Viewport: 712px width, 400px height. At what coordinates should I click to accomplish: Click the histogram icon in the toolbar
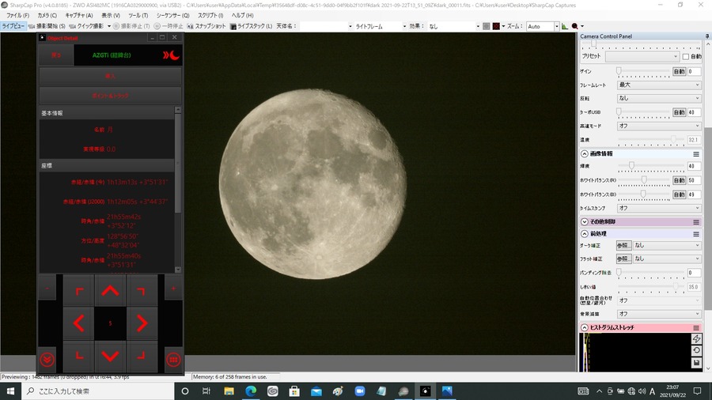[x=565, y=26]
